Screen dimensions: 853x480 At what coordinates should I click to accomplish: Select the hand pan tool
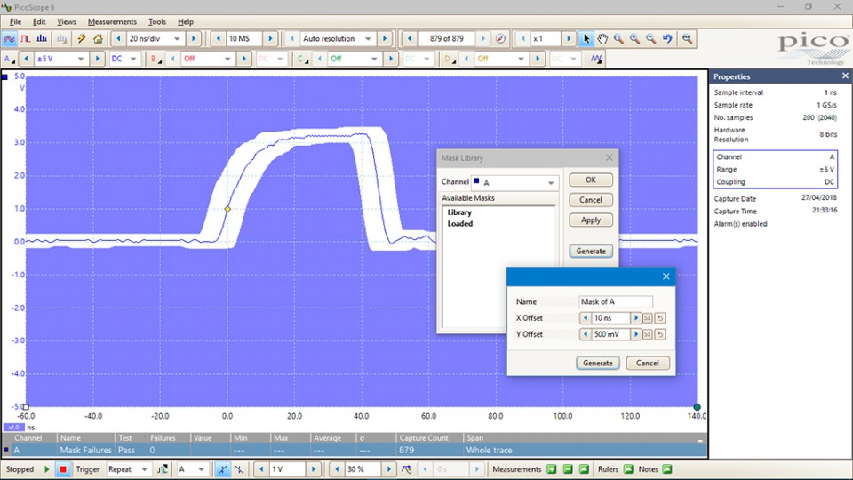(x=602, y=39)
